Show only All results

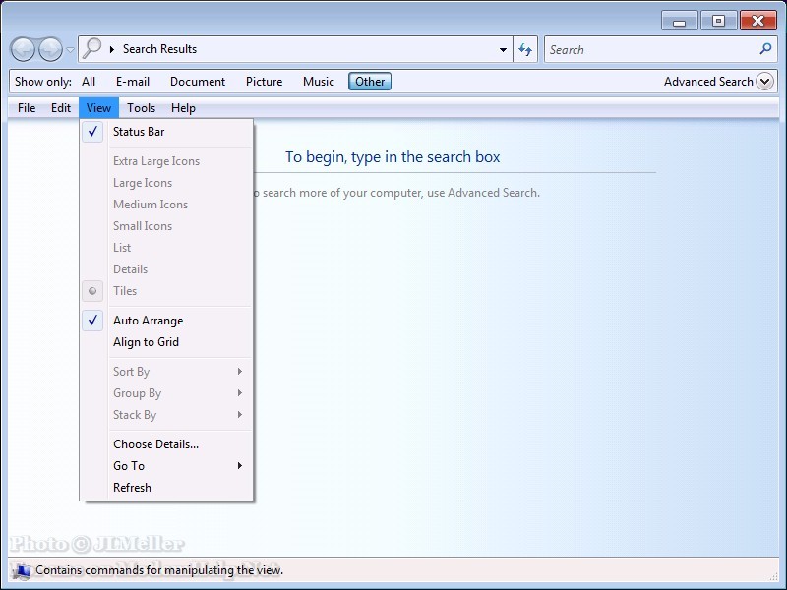pyautogui.click(x=89, y=82)
